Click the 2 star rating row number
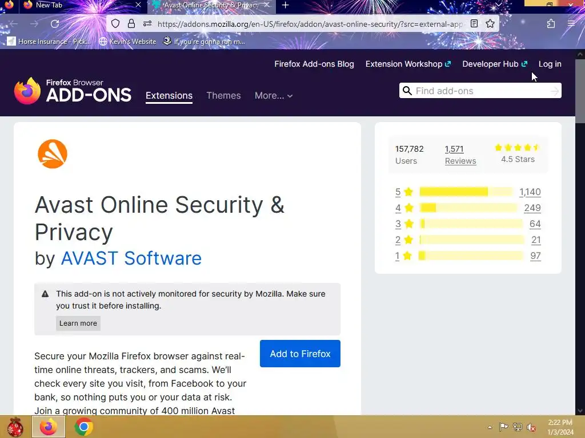Screen dimensions: 585x438 pos(398,240)
